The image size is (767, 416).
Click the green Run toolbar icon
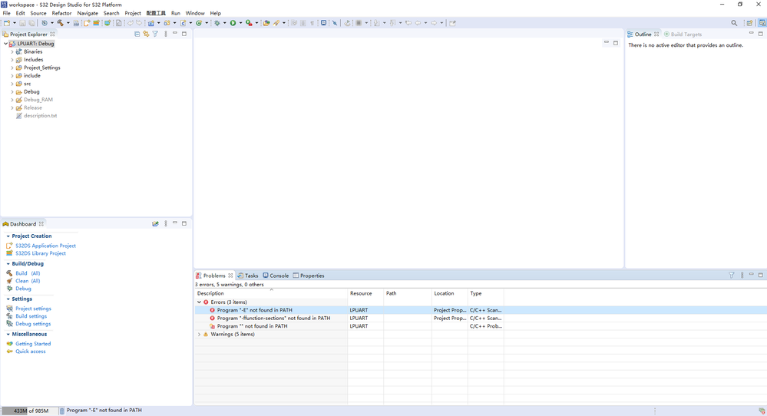233,23
